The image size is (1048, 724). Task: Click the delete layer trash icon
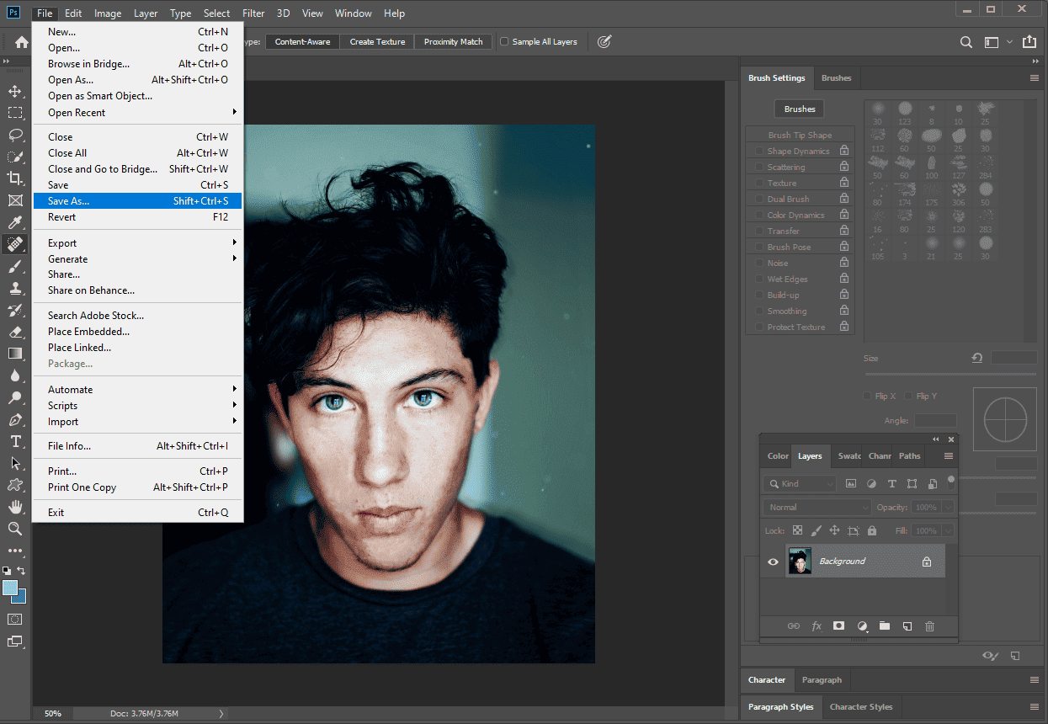coord(929,626)
